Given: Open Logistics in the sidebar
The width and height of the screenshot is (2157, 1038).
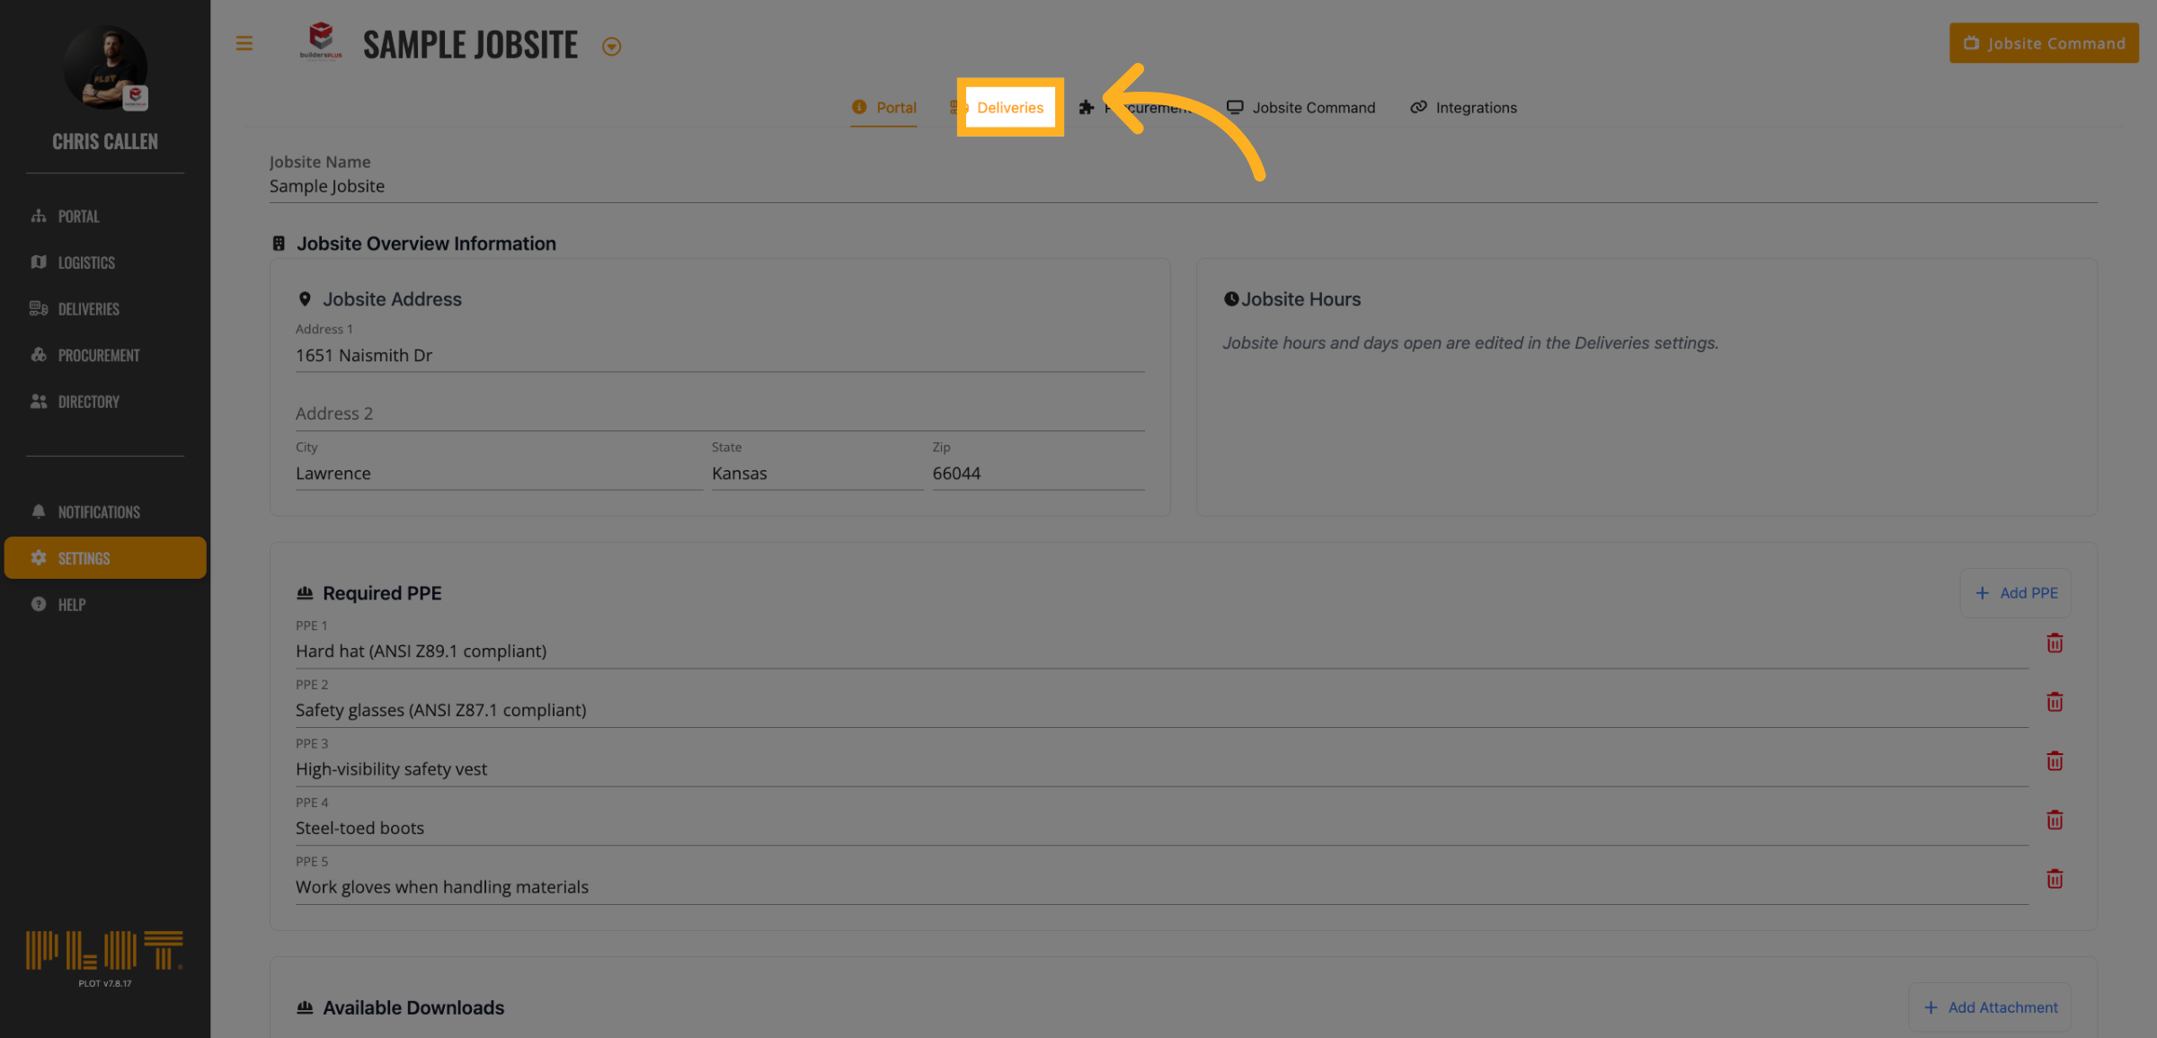Looking at the screenshot, I should (86, 262).
